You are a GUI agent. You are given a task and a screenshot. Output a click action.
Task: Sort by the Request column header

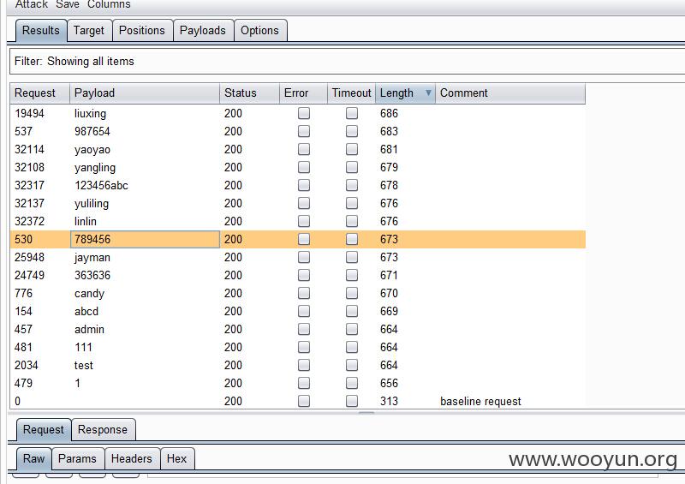(39, 93)
